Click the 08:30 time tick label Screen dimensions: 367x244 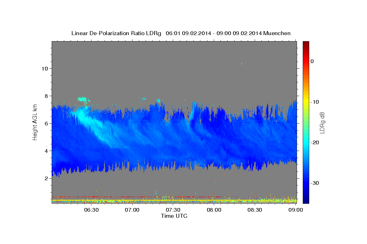pos(255,210)
